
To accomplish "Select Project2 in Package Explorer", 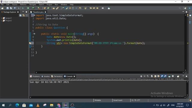I will pos(9,21).
